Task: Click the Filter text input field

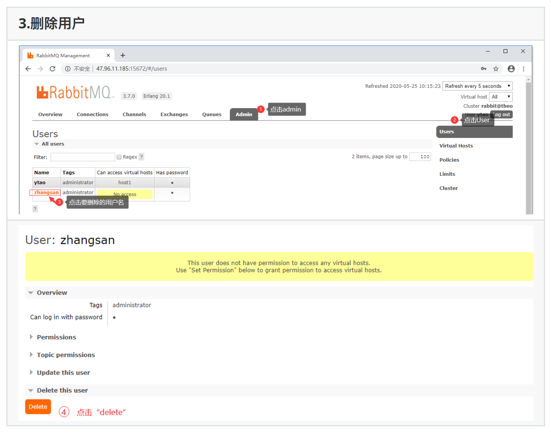Action: [83, 157]
